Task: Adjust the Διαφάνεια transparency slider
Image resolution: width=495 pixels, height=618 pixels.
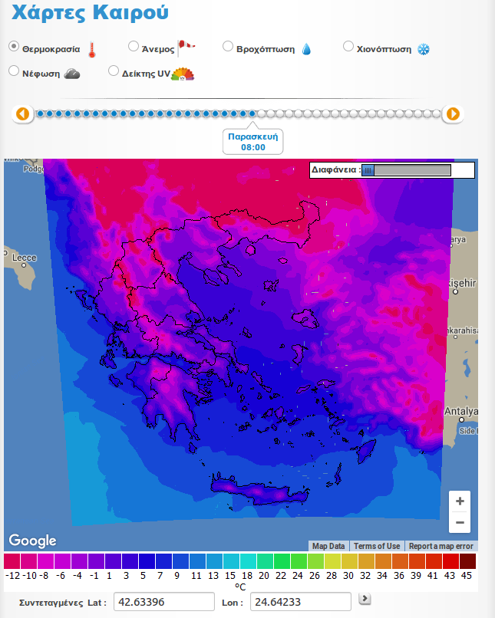Action: pyautogui.click(x=368, y=170)
